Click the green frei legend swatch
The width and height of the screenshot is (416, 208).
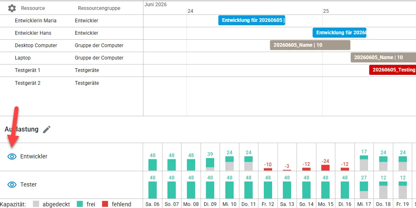pyautogui.click(x=80, y=204)
